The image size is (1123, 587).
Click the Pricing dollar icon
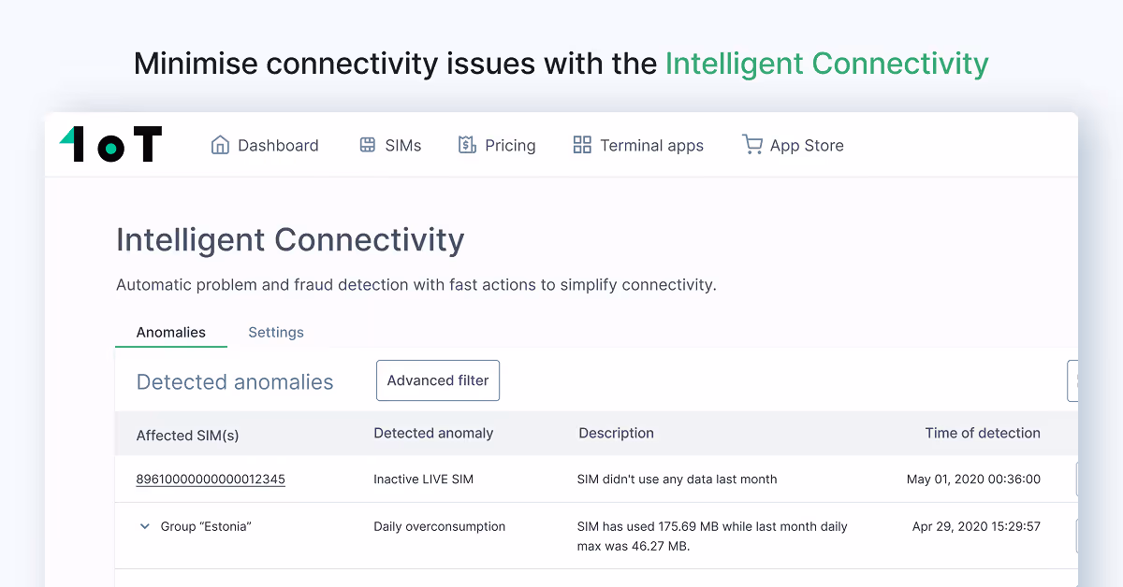pos(467,145)
